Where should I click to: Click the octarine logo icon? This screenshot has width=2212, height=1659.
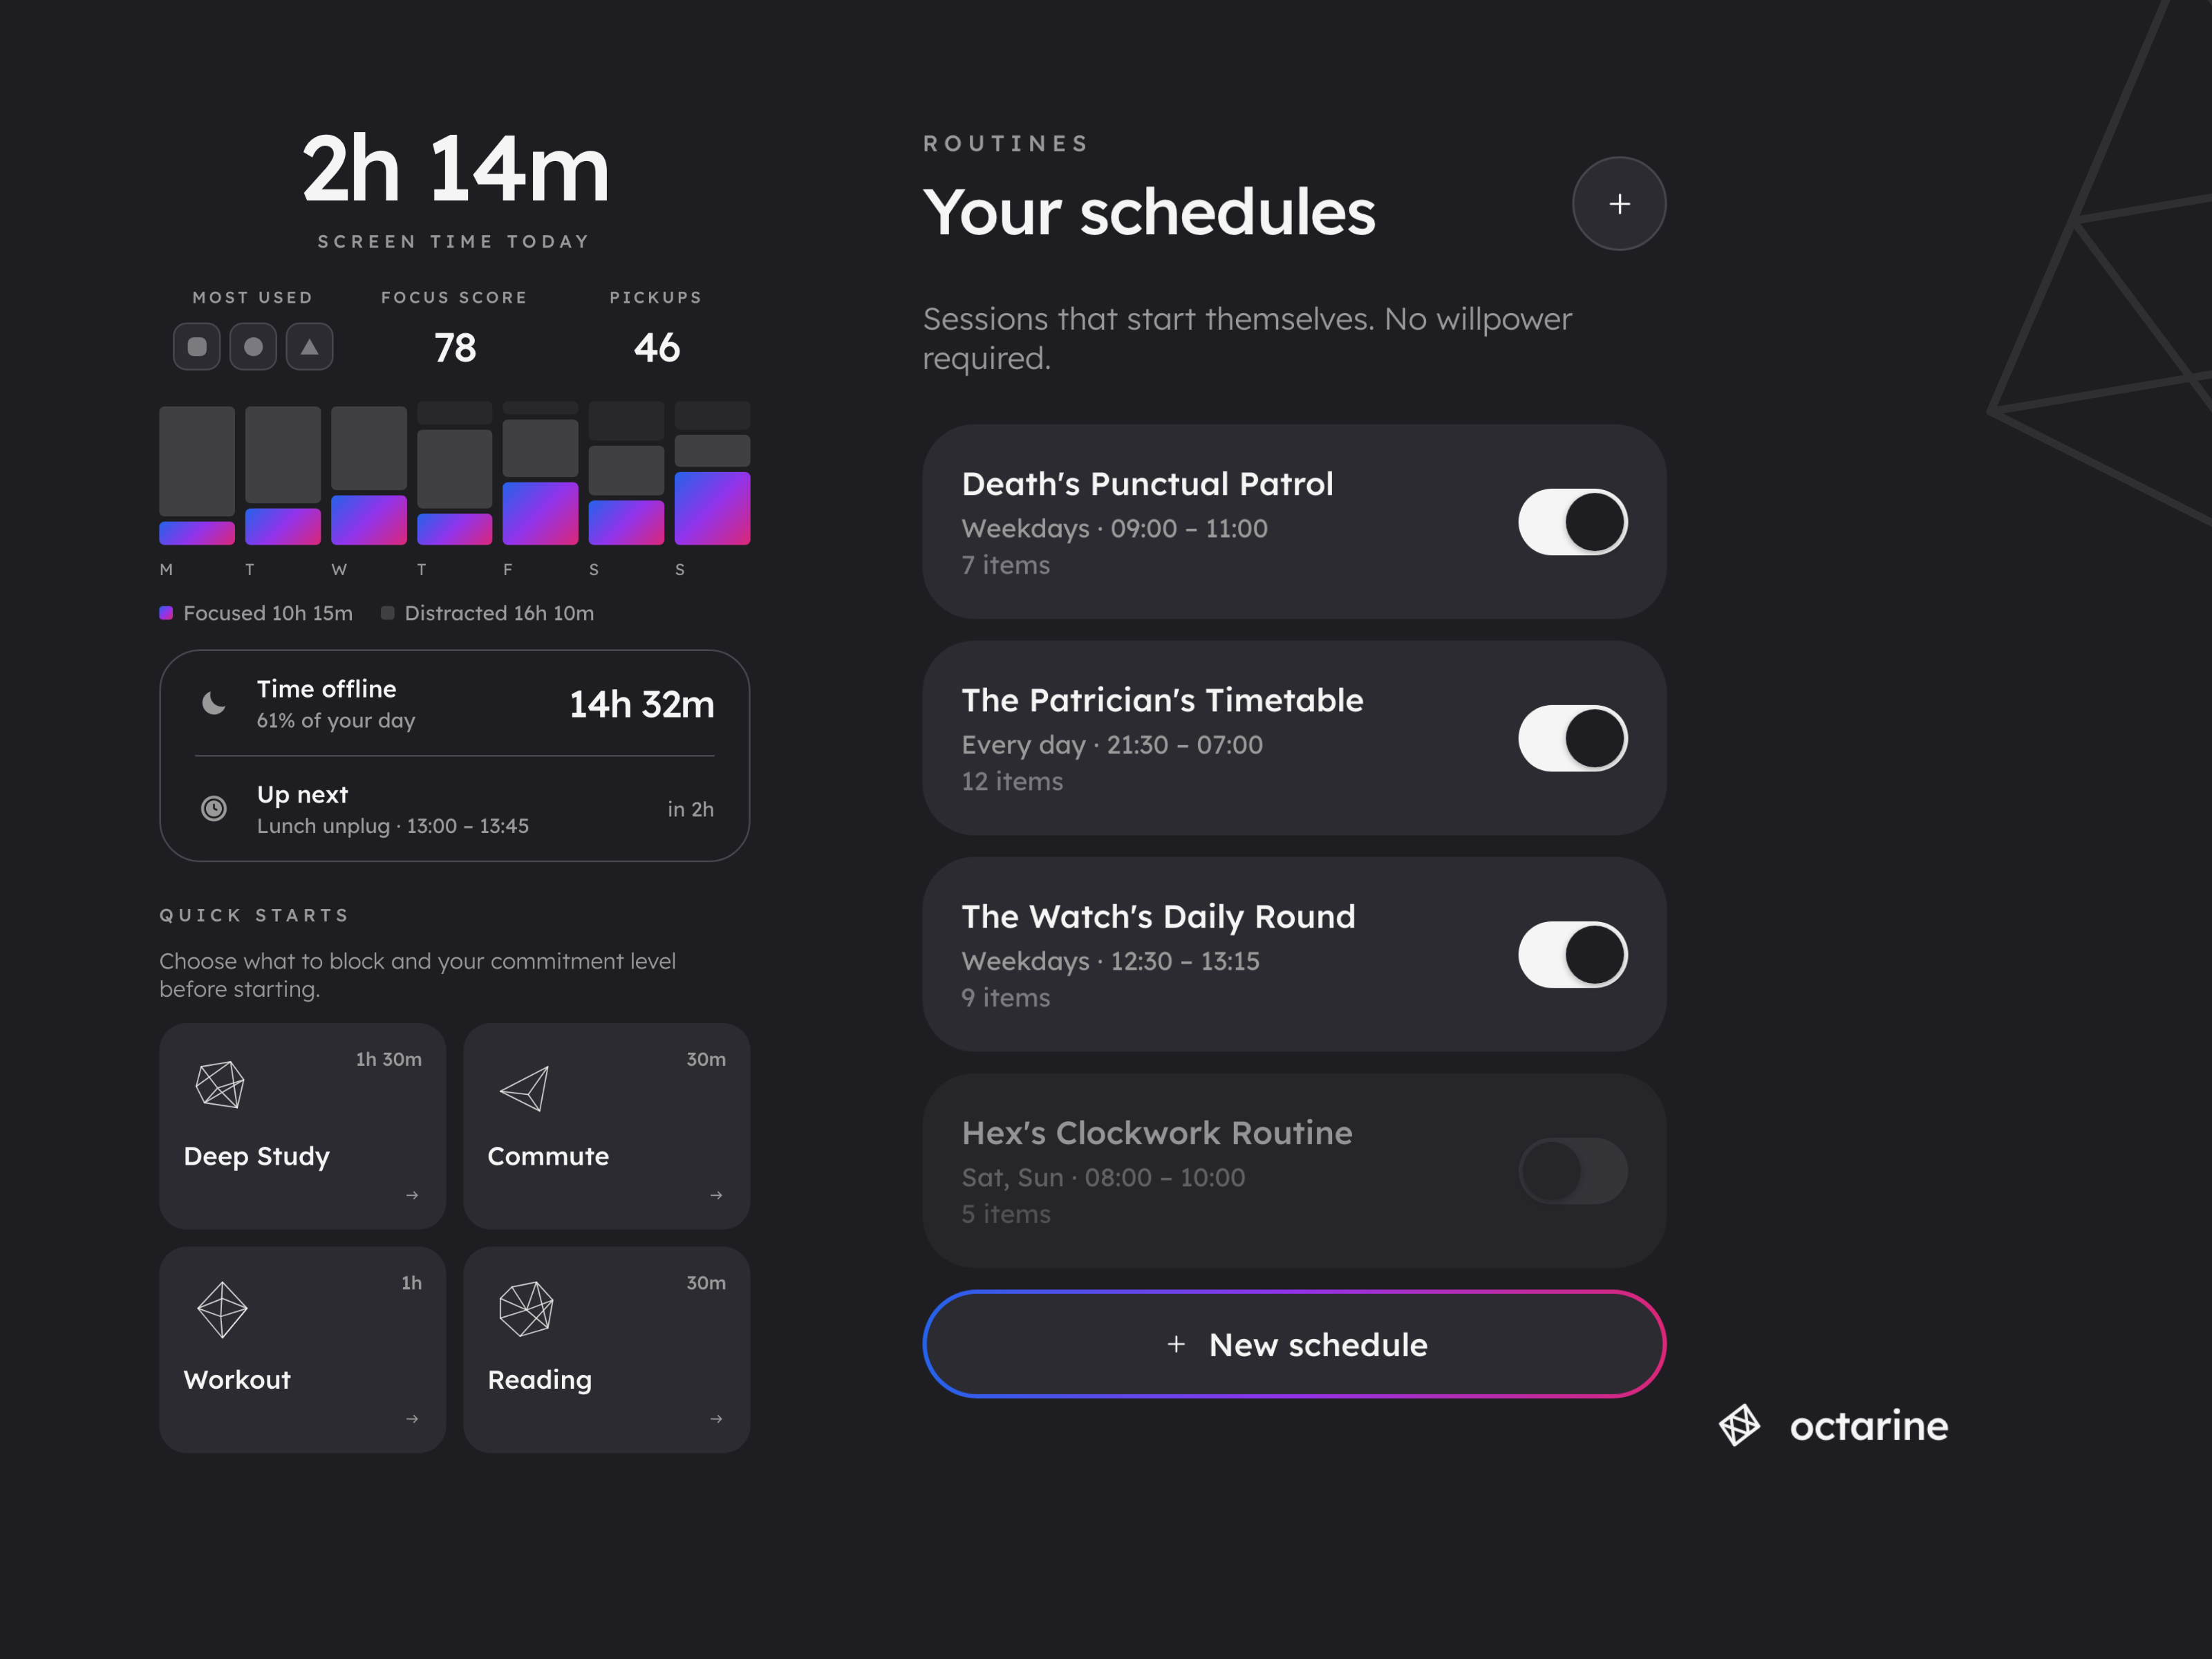1740,1425
